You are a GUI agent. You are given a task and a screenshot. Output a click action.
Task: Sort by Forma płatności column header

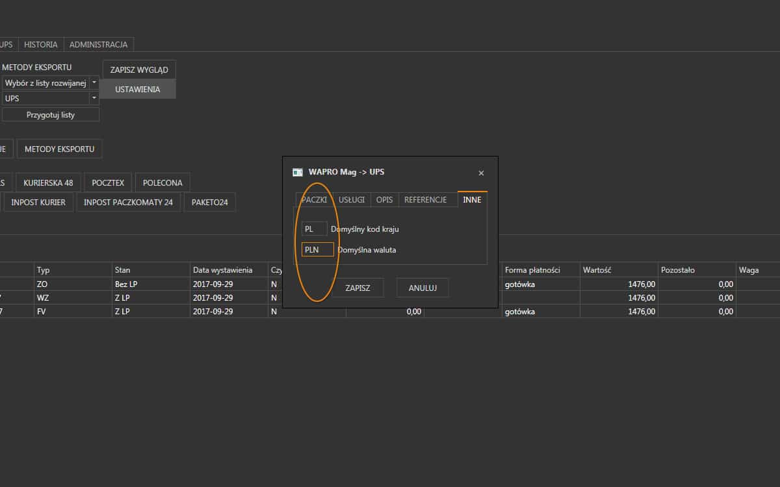pos(541,269)
